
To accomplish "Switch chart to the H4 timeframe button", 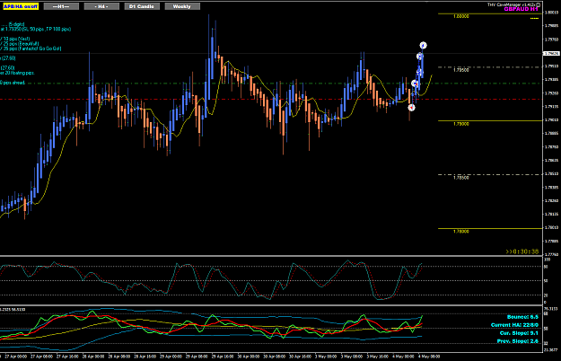I will pyautogui.click(x=101, y=6).
